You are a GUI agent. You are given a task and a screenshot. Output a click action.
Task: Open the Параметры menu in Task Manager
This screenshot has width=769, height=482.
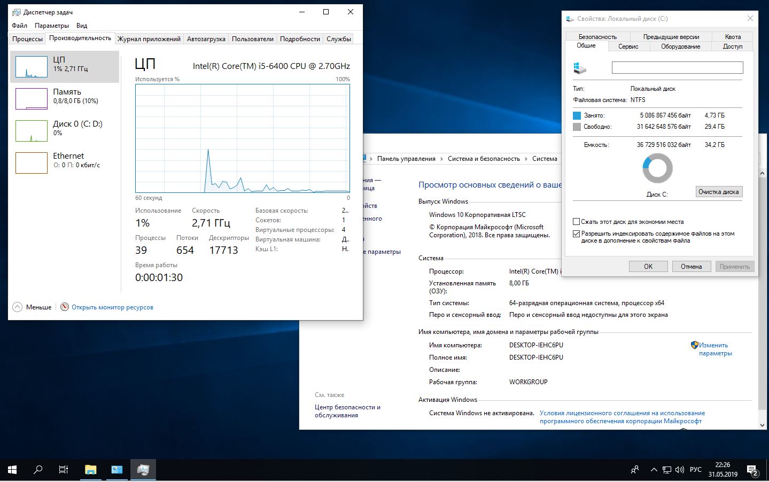52,26
